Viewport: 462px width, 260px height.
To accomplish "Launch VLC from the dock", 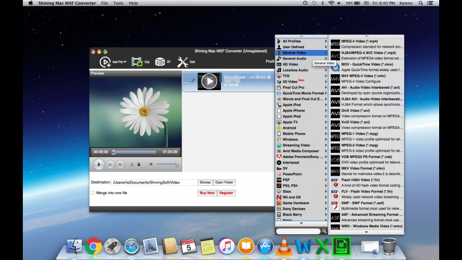I will (284, 246).
